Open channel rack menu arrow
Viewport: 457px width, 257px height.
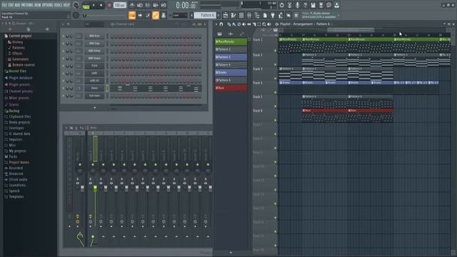point(63,24)
